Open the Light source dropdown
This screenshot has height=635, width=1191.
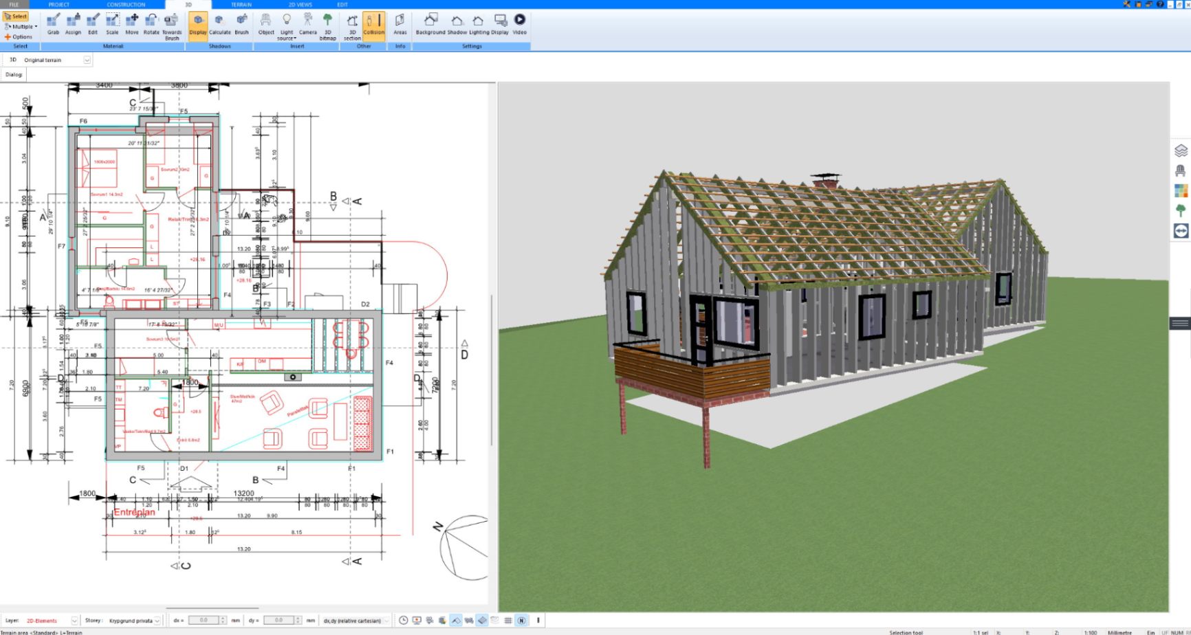287,27
